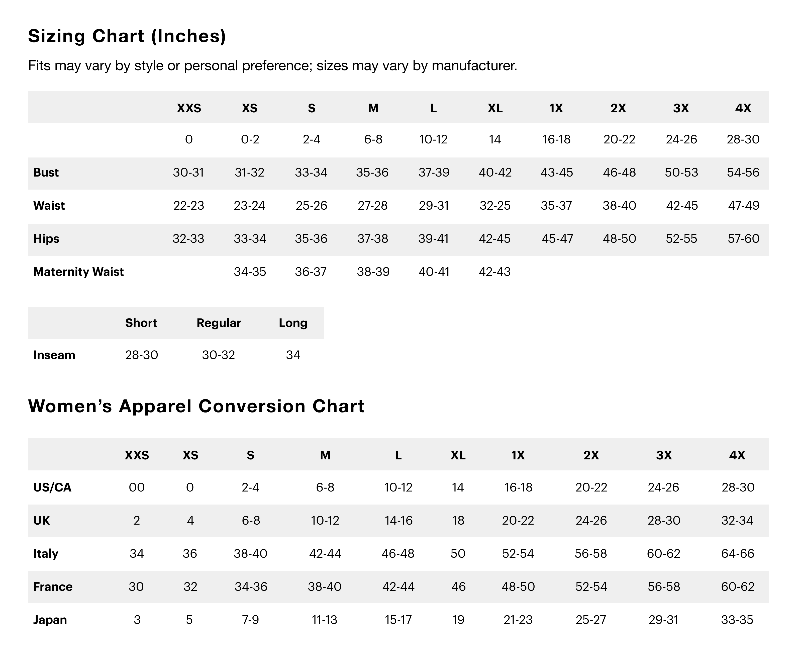Select the Japan conversion row label
Image resolution: width=797 pixels, height=659 pixels.
coord(50,620)
